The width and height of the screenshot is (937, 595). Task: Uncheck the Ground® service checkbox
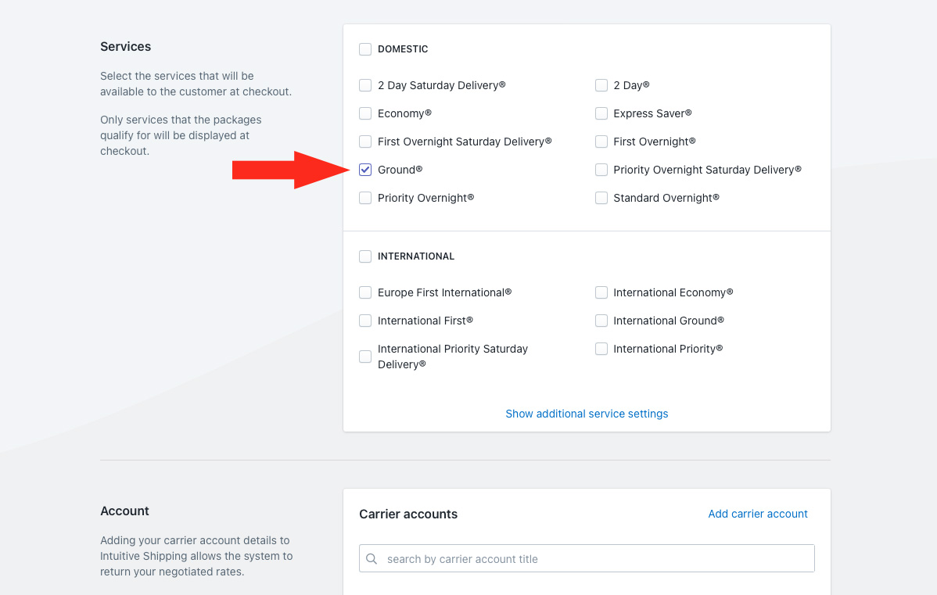pyautogui.click(x=365, y=170)
